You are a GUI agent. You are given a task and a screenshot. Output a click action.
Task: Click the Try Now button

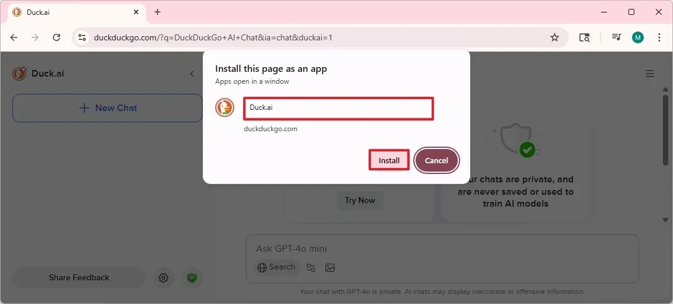click(x=360, y=200)
